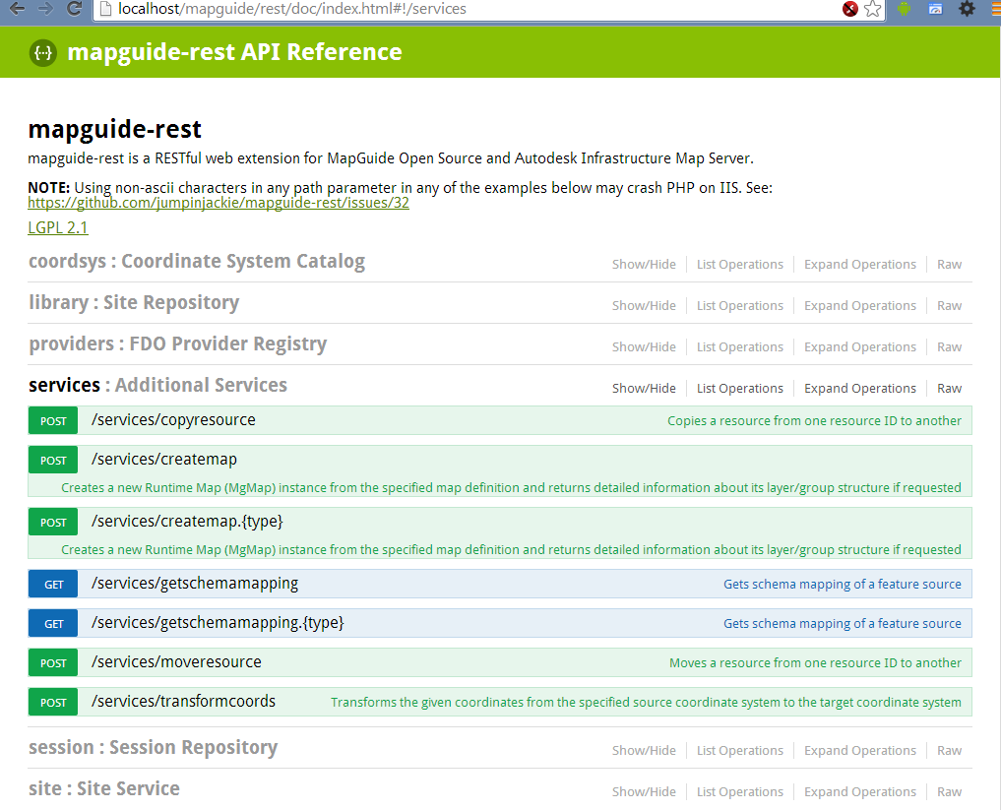Collapse services Additional Services section

157,386
